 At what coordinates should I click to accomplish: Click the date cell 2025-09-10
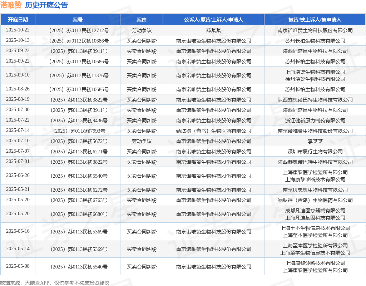[18, 75]
